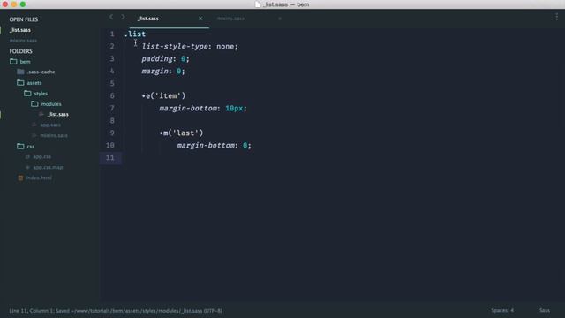Change indentation via Spaces: 4 in status bar
This screenshot has height=318, width=565.
point(502,310)
